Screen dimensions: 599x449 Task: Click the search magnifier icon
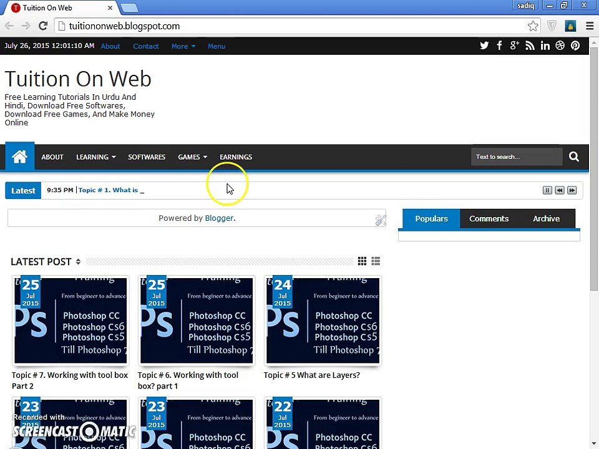pos(574,157)
